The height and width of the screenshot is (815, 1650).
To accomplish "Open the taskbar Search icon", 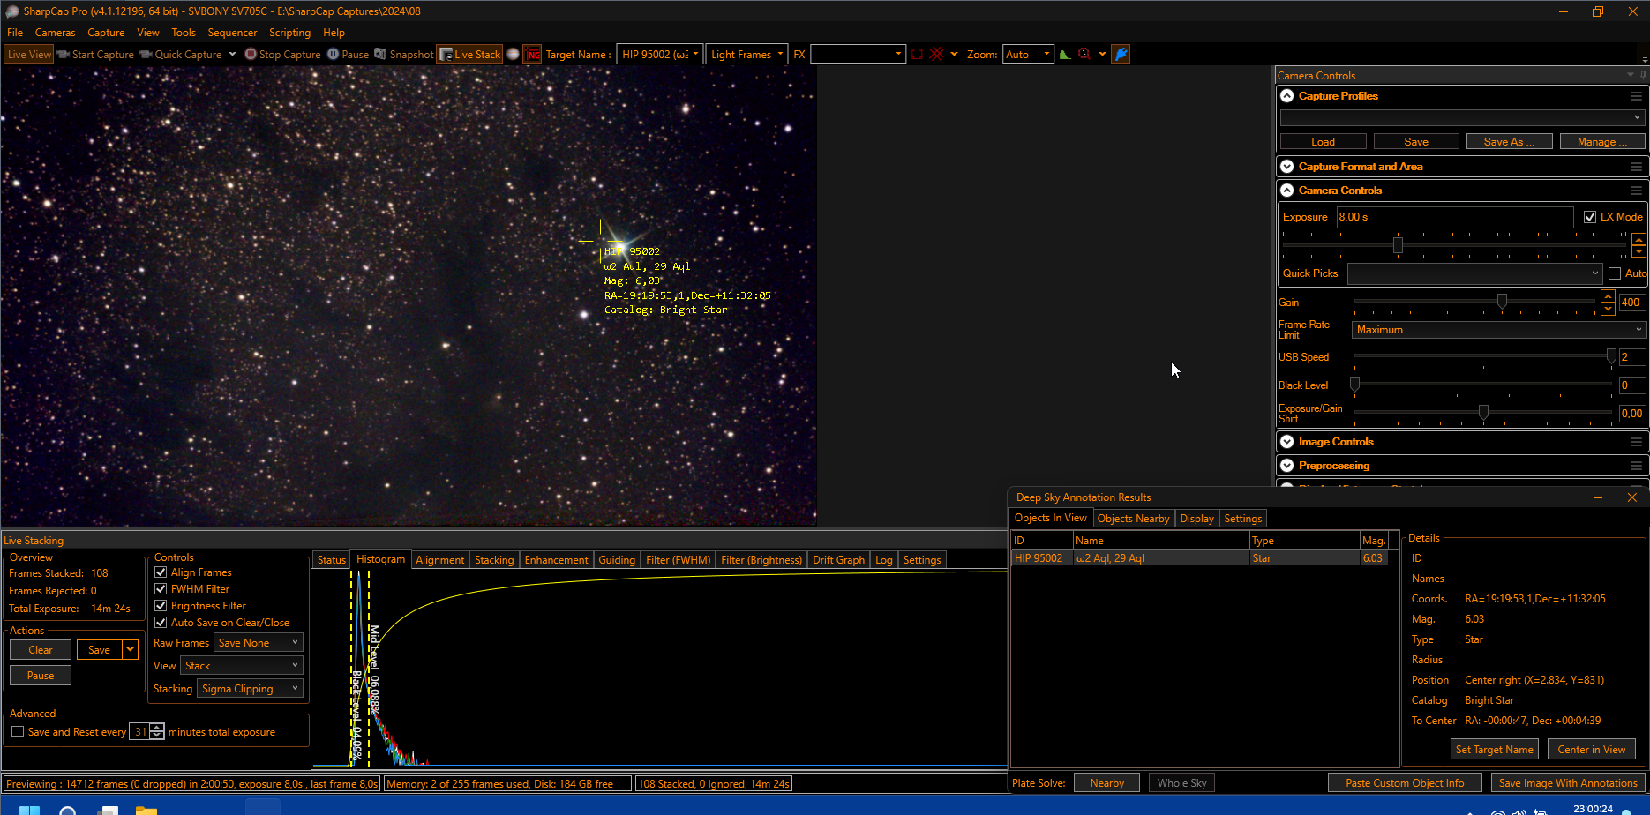I will 68,810.
